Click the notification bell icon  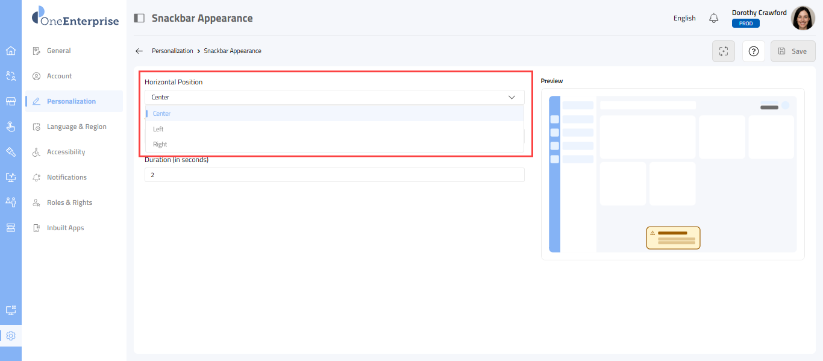coord(714,18)
